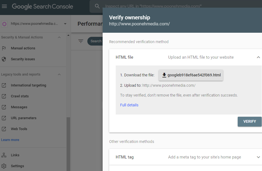Collapse the Security & Manual Actions section
This screenshot has width=262, height=171.
tap(59, 37)
